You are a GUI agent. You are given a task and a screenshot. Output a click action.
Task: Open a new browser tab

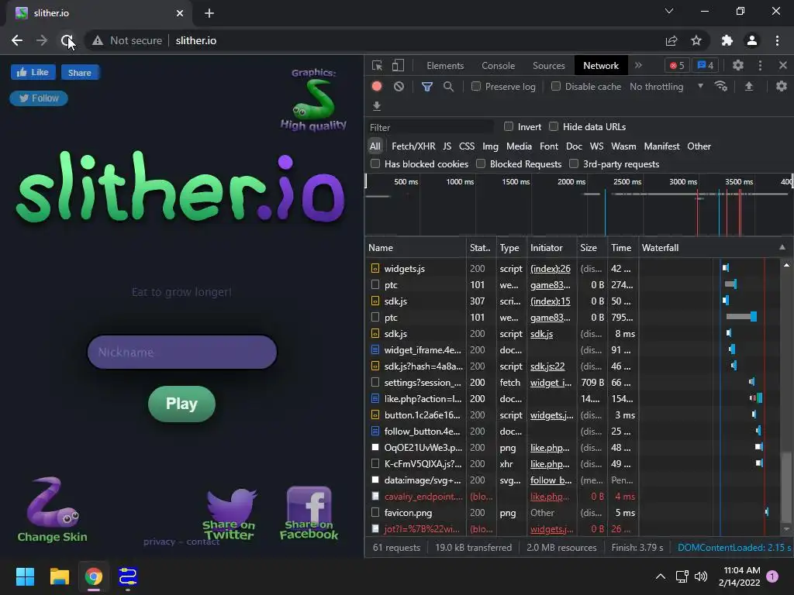pyautogui.click(x=209, y=13)
